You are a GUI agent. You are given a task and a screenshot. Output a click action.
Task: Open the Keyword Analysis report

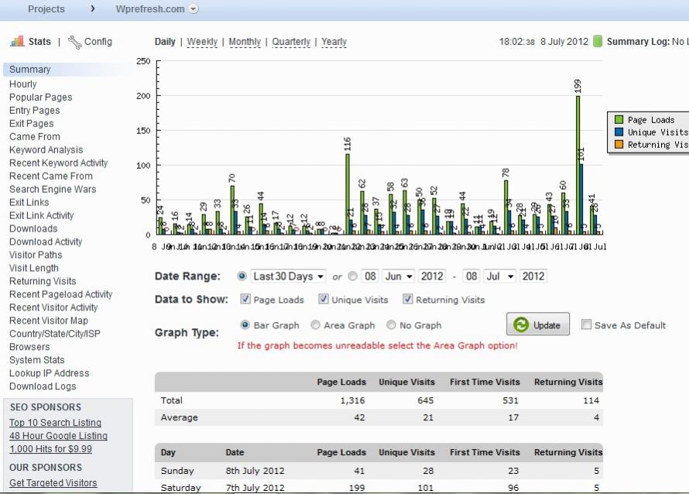pos(46,150)
